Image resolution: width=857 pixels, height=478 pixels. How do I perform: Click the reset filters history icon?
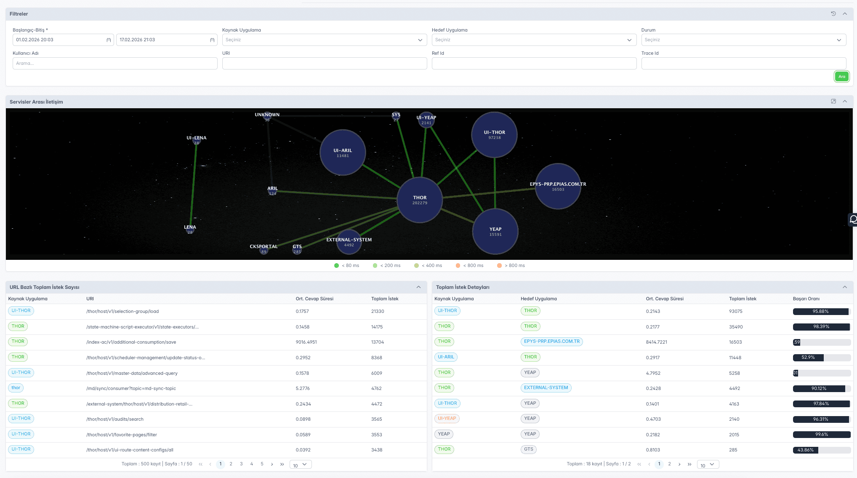coord(833,14)
